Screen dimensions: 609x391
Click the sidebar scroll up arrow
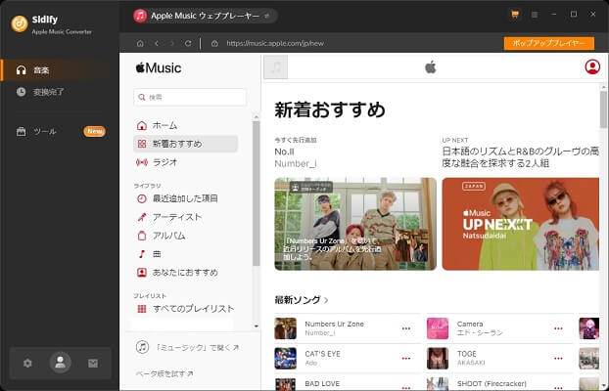click(x=256, y=116)
